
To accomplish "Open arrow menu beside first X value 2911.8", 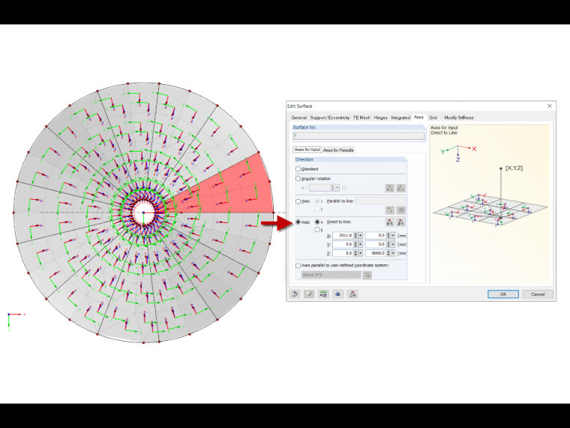I will 361,236.
